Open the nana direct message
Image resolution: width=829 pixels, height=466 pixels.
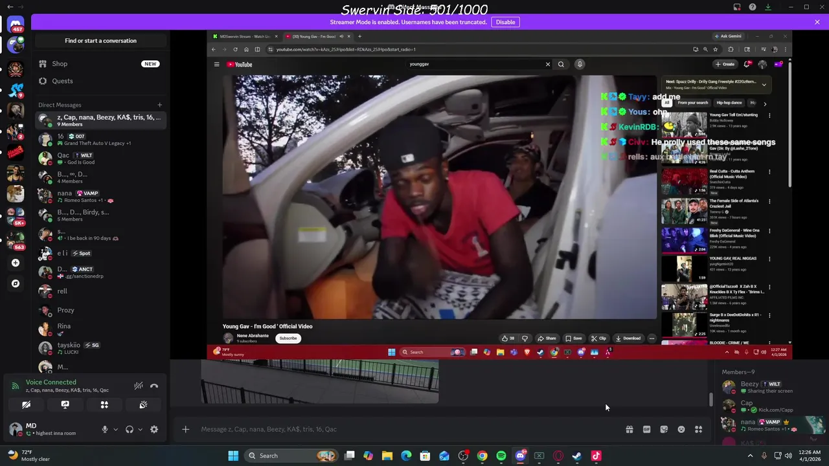click(x=100, y=196)
